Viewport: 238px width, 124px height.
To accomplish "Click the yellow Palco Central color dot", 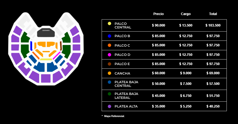I will coord(109,23).
